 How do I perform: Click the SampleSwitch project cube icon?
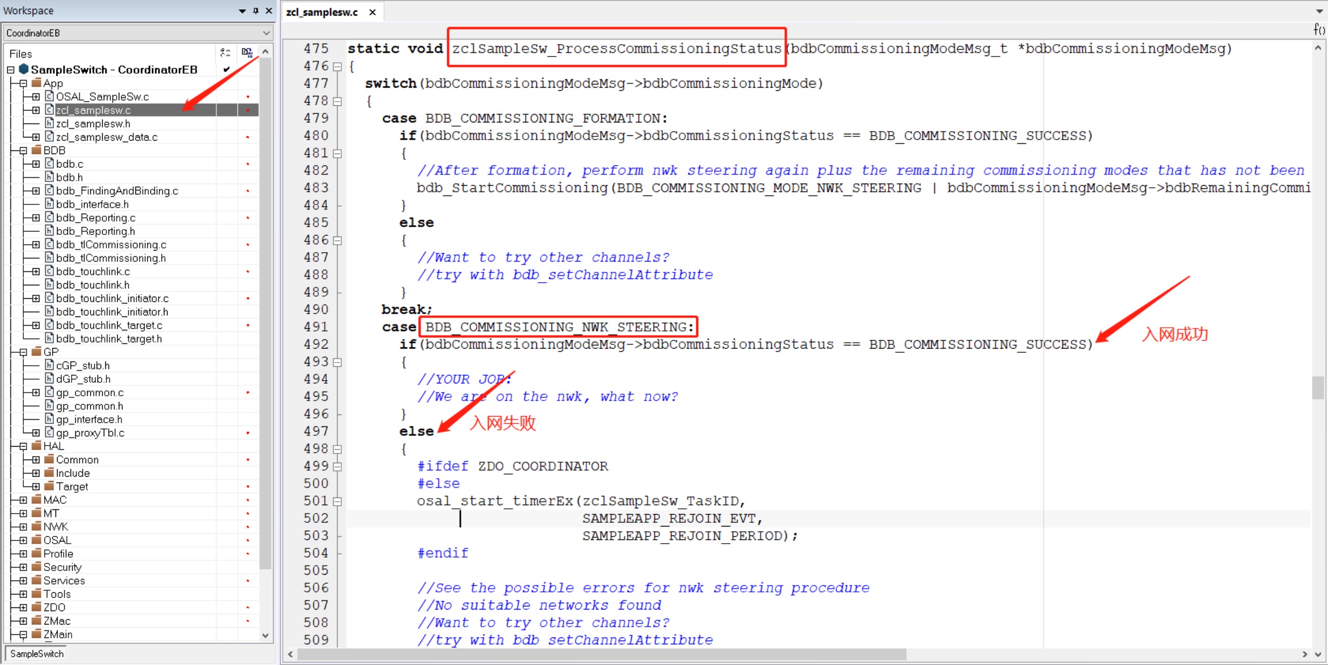pos(23,69)
